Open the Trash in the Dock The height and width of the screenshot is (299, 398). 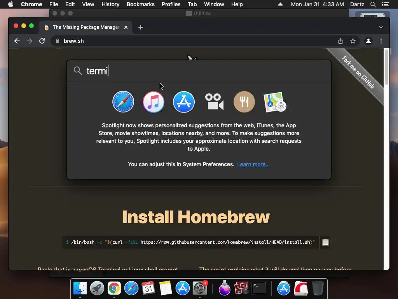(x=318, y=288)
